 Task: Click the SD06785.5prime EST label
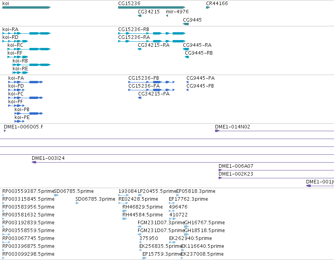74,191
